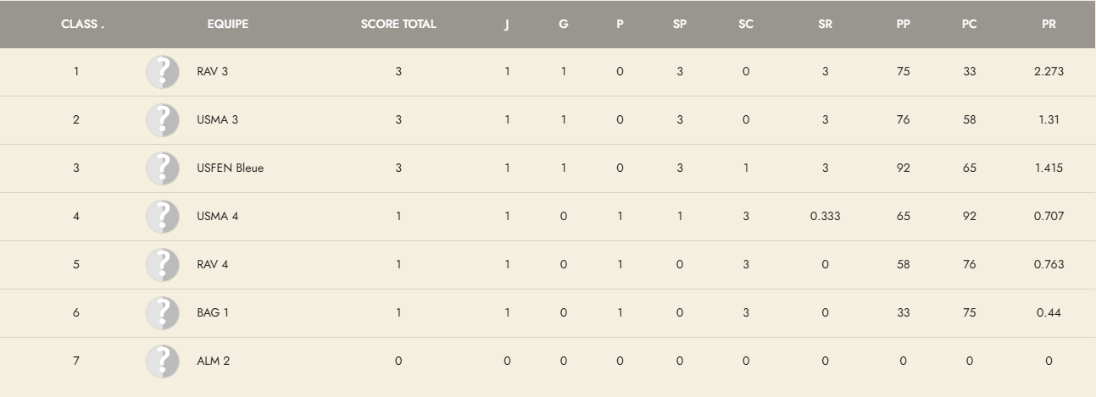This screenshot has width=1096, height=397.
Task: Select the BAG 1 team name
Action: coord(213,313)
